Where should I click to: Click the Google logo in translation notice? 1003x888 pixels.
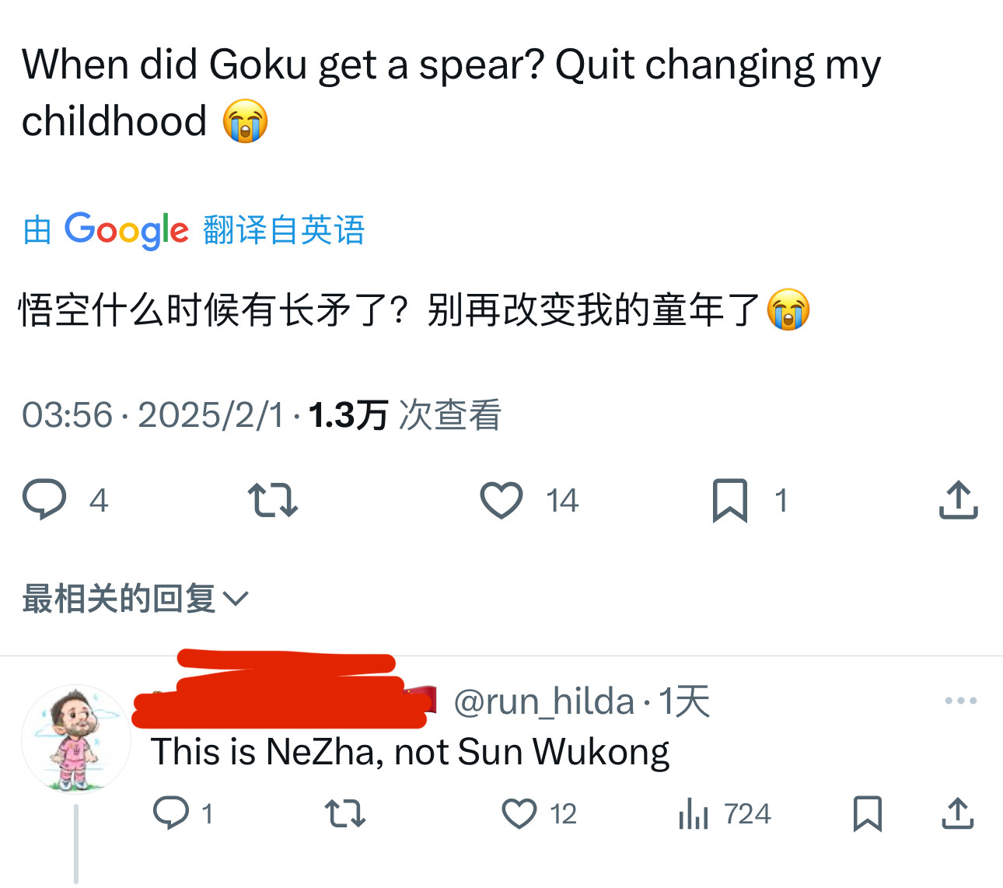pyautogui.click(x=126, y=230)
